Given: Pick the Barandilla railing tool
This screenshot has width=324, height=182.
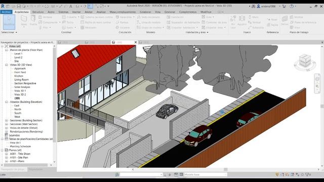Looking at the screenshot, I should (124, 17).
